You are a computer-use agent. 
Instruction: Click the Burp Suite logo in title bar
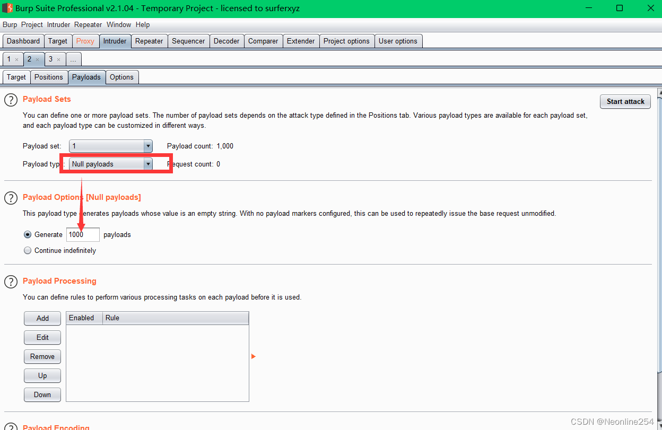pyautogui.click(x=7, y=8)
